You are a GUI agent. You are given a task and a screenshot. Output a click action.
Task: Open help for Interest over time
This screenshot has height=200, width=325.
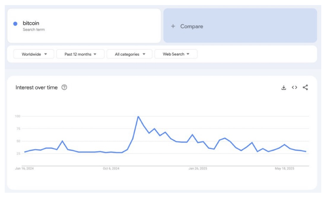pos(64,88)
